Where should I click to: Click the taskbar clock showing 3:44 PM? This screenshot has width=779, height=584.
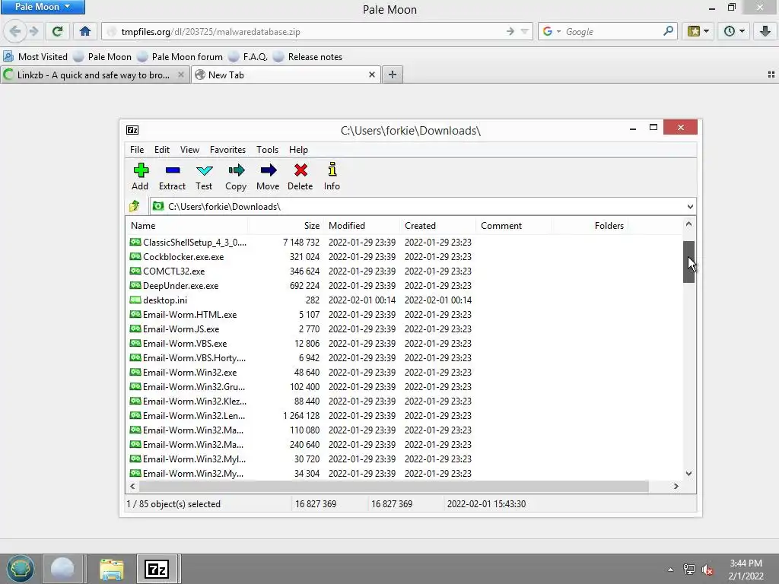pyautogui.click(x=746, y=570)
